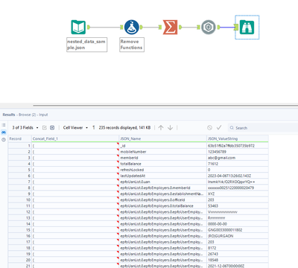Viewport: 298px width, 268px height.
Task: Click the memberId cell in row 3
Action: pyautogui.click(x=163, y=158)
